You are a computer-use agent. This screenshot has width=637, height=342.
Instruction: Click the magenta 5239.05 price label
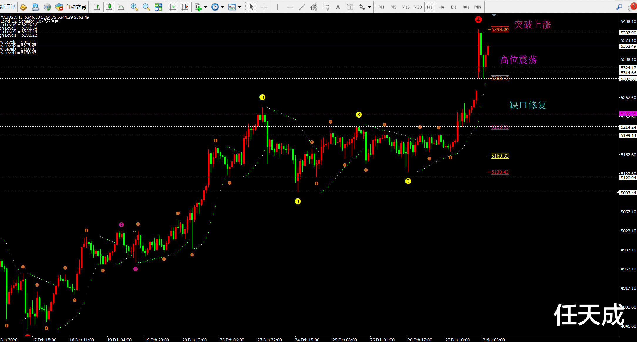628,113
